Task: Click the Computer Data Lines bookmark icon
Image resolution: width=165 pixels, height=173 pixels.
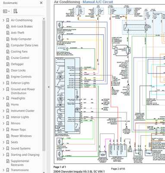Action: (x=8, y=45)
